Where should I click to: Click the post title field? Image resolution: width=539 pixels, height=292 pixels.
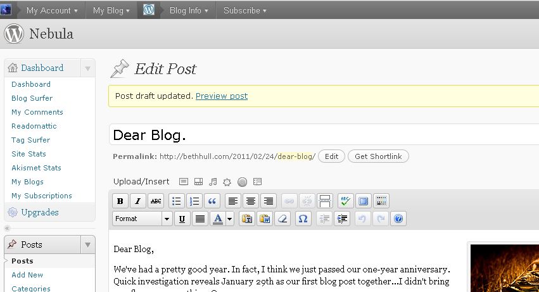(317, 135)
